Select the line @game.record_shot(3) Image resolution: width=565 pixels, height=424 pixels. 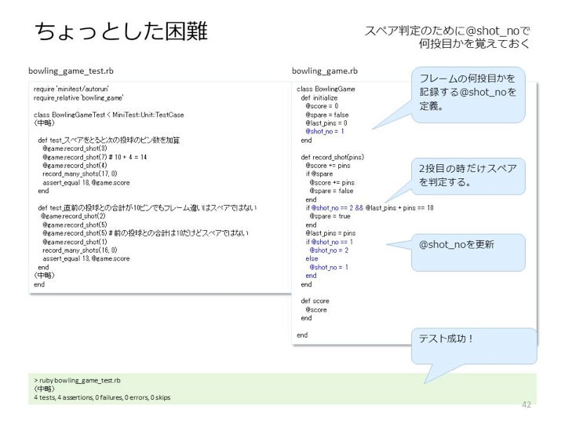(75, 148)
